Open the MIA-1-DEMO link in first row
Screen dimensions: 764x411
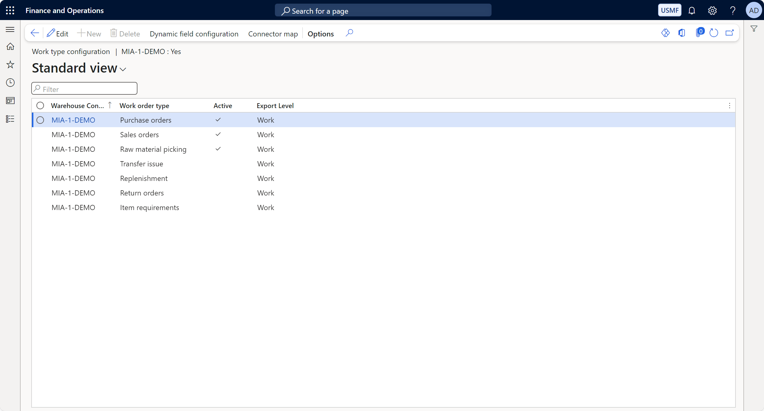tap(73, 120)
